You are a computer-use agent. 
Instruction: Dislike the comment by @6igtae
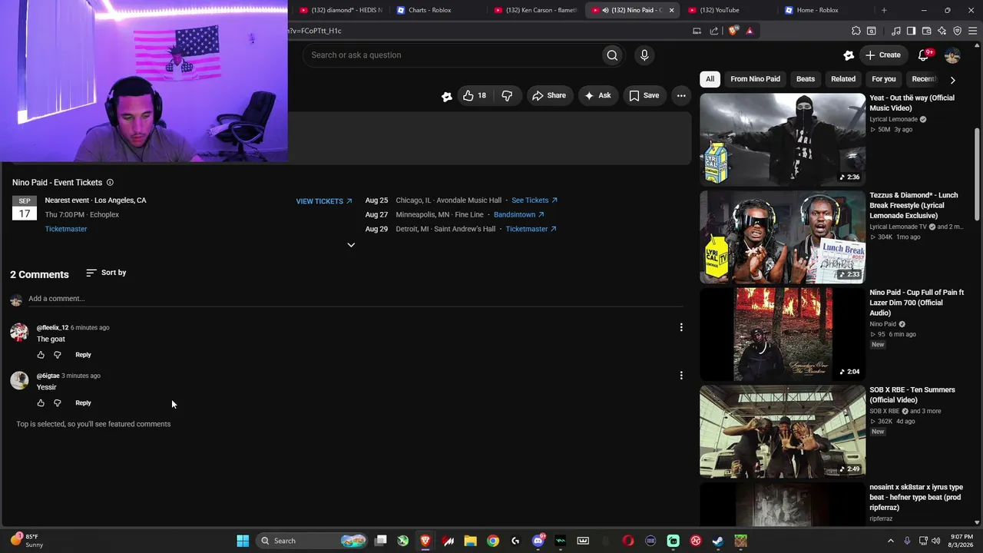point(57,403)
